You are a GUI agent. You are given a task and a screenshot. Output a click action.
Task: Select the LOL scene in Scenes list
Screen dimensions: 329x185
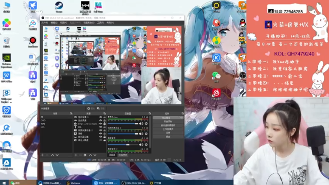[56, 127]
